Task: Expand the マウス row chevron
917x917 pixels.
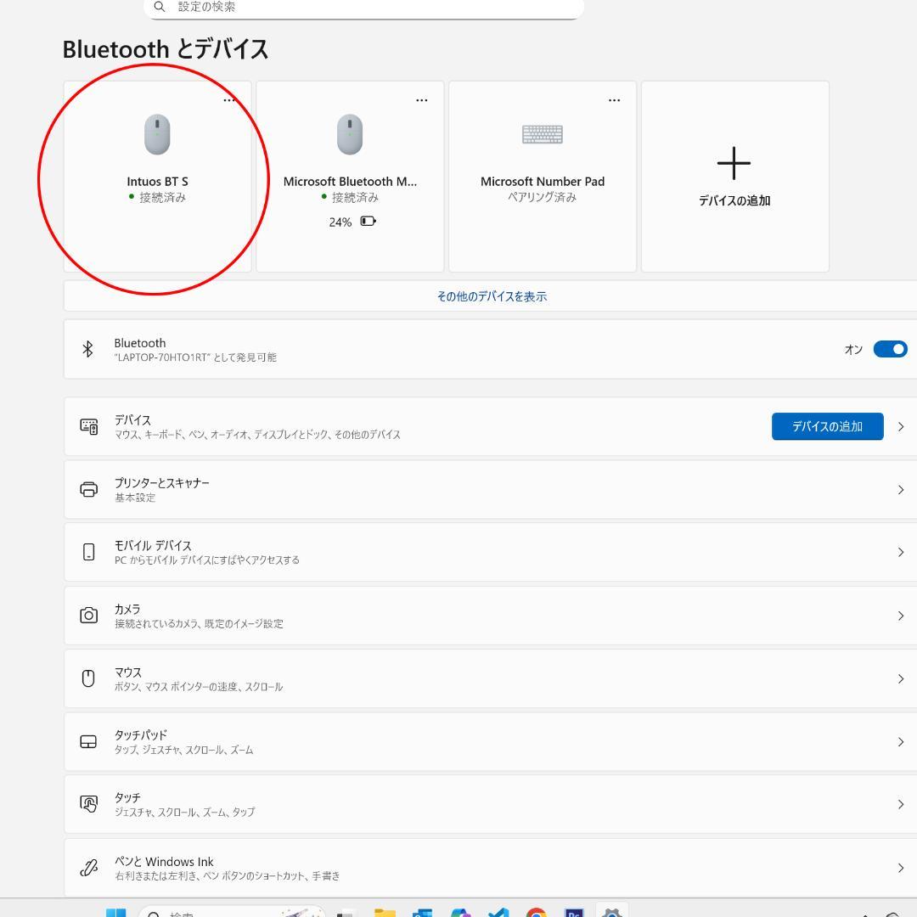Action: coord(901,678)
